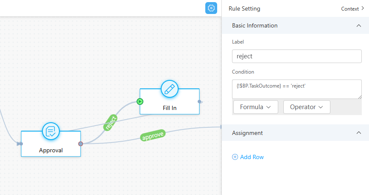Open the Context panel link
The width and height of the screenshot is (369, 195).
[x=352, y=8]
